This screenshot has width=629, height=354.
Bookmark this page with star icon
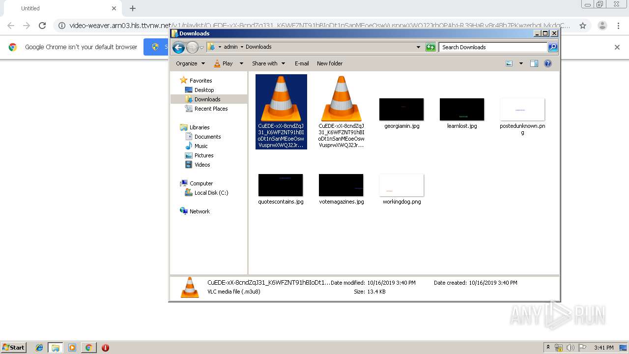tap(583, 26)
